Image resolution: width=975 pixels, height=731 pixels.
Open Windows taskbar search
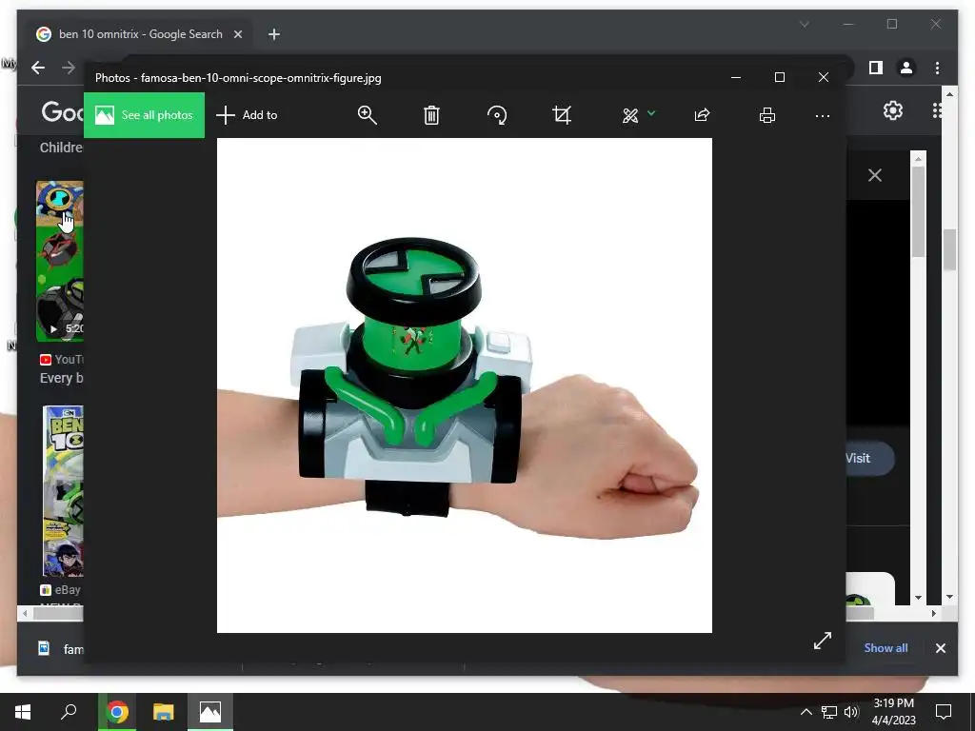[69, 712]
